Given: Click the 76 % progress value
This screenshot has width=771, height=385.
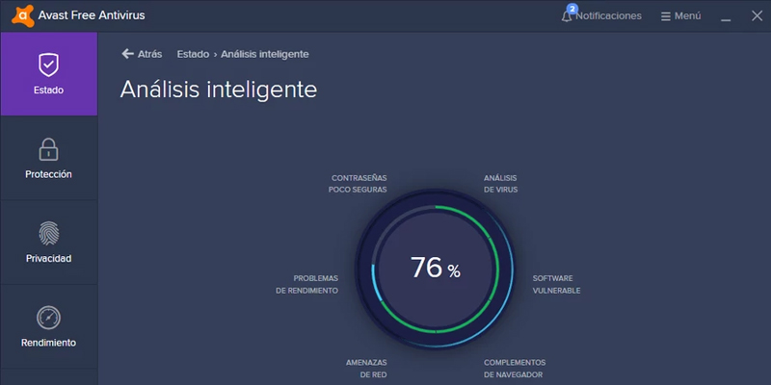Looking at the screenshot, I should 436,269.
